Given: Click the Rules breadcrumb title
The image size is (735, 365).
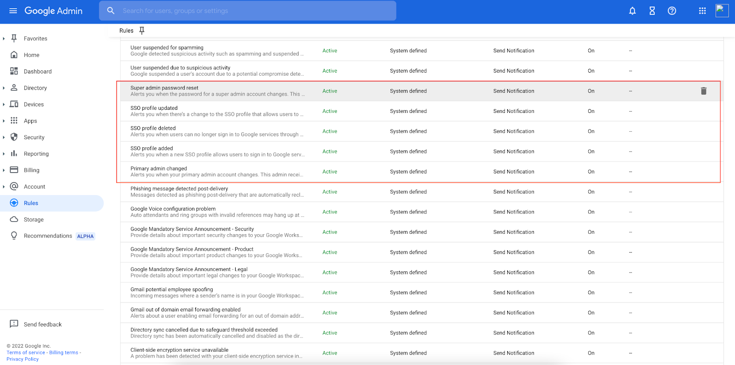Looking at the screenshot, I should 126,31.
